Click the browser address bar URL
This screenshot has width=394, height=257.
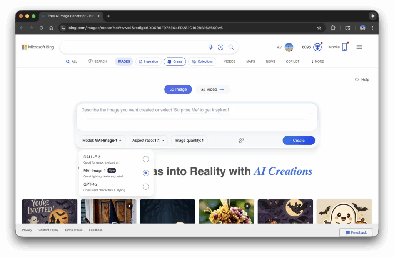pos(145,28)
